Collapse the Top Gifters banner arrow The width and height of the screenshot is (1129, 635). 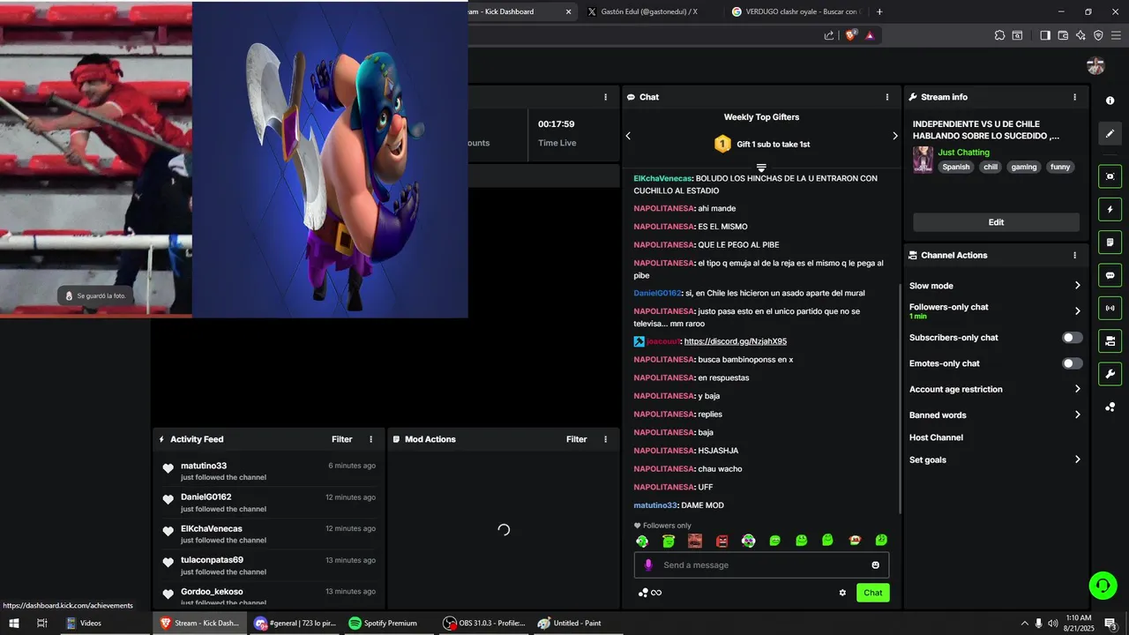click(761, 168)
